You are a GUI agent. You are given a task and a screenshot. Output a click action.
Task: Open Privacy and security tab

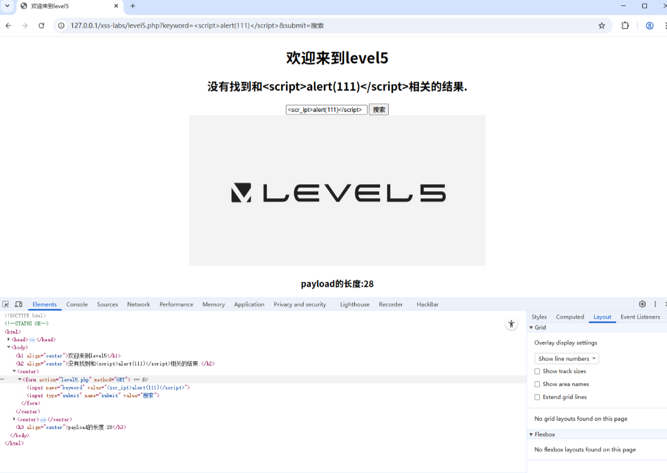click(300, 305)
